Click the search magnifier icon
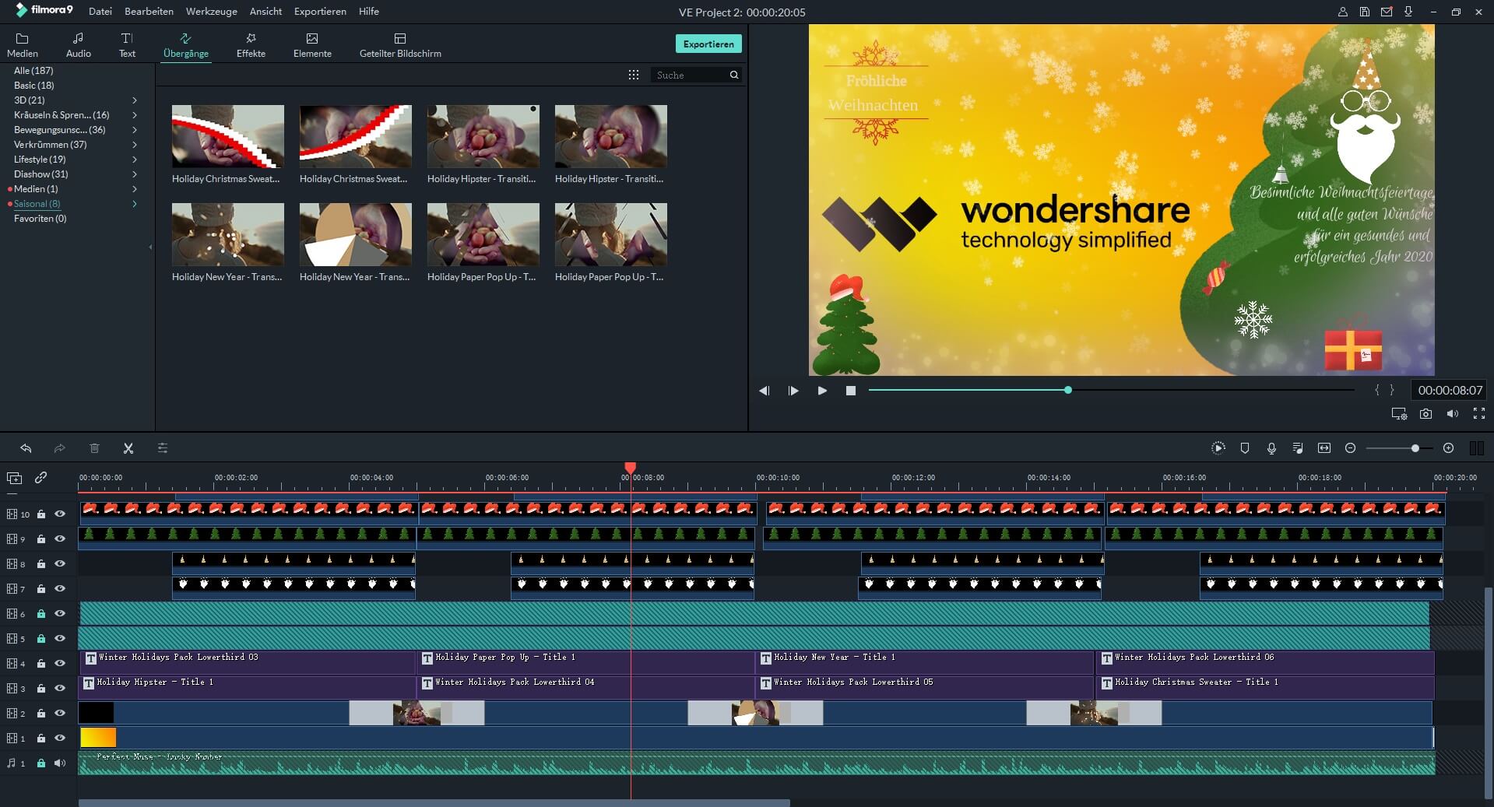Viewport: 1494px width, 807px height. 733,75
